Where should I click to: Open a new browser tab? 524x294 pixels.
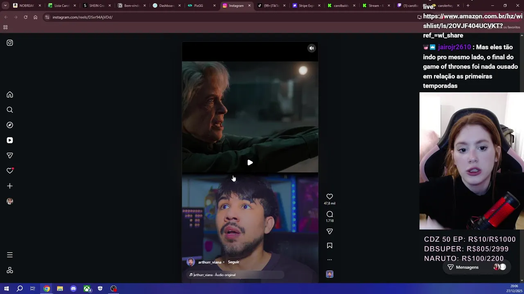[468, 6]
